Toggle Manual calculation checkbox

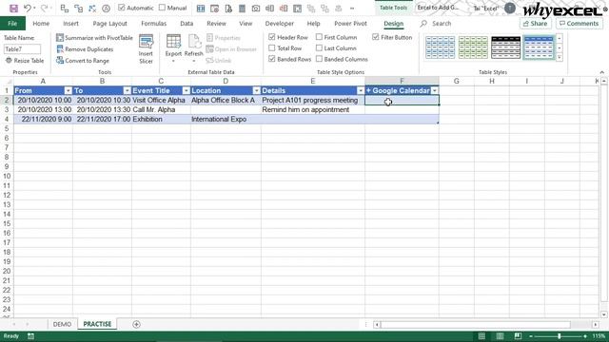[x=162, y=8]
